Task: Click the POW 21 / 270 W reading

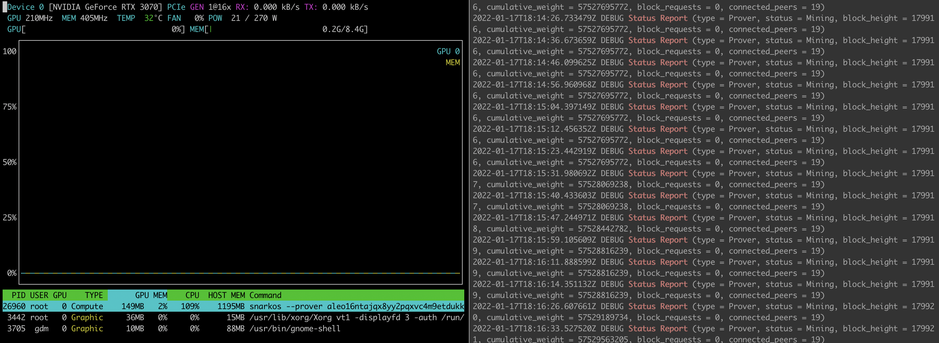Action: 243,18
